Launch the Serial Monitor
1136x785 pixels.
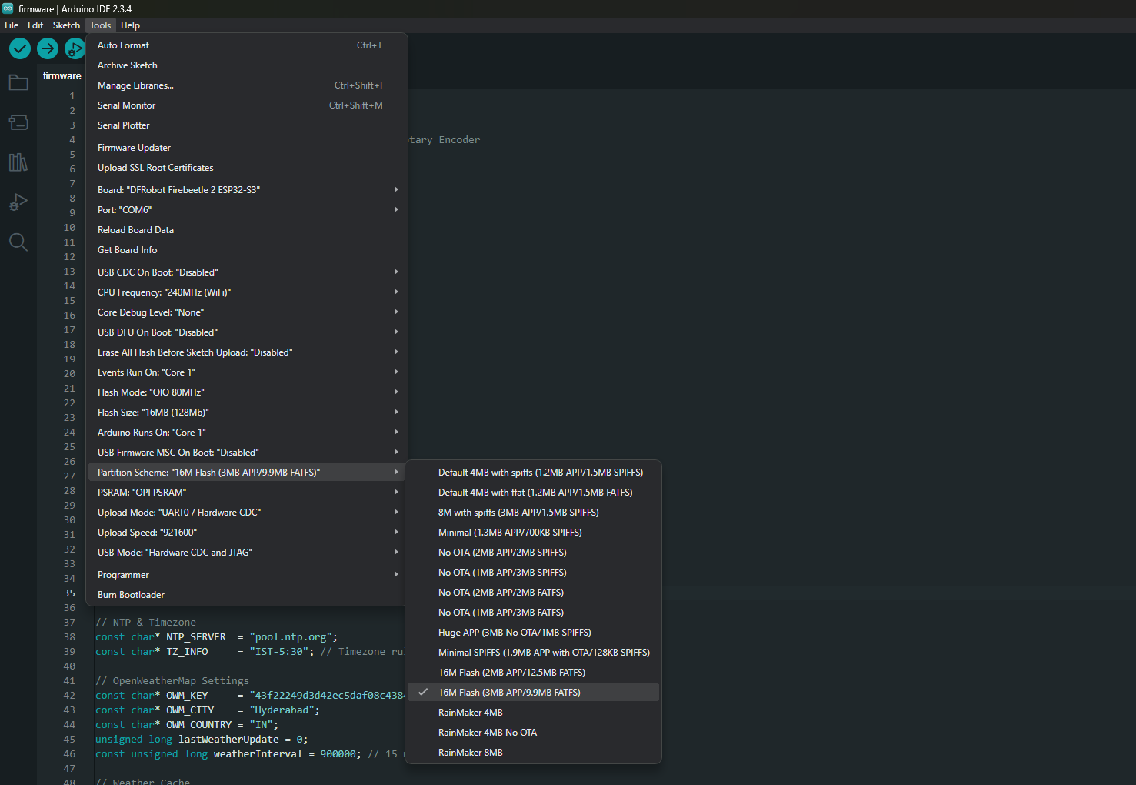[247, 105]
